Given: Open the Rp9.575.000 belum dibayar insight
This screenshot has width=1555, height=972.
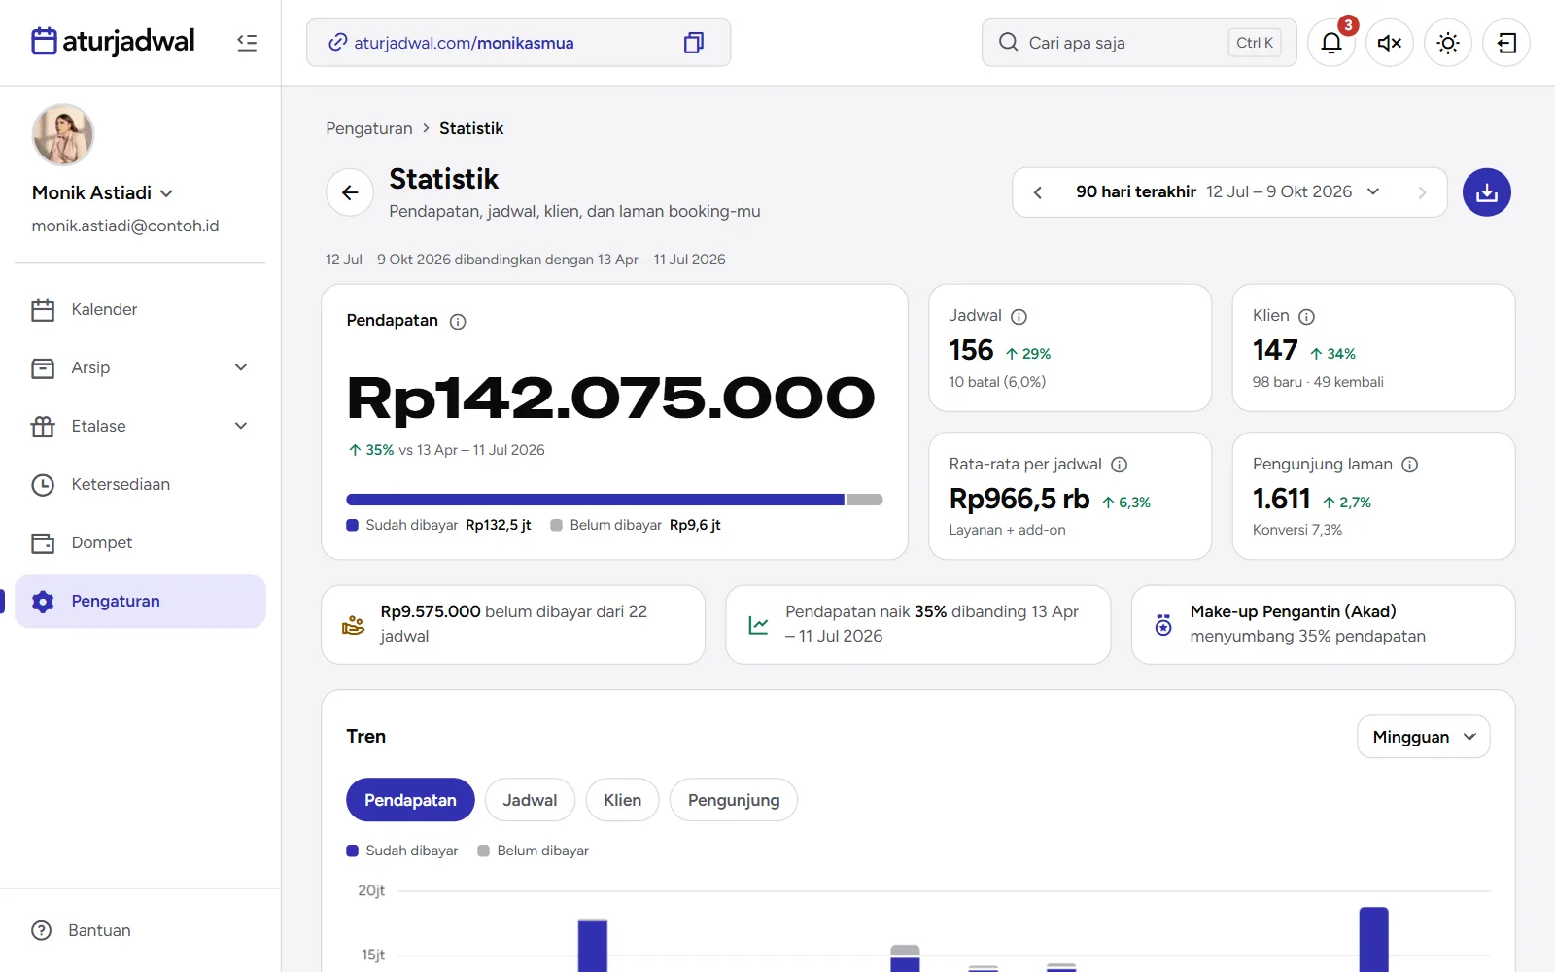Looking at the screenshot, I should 513,625.
